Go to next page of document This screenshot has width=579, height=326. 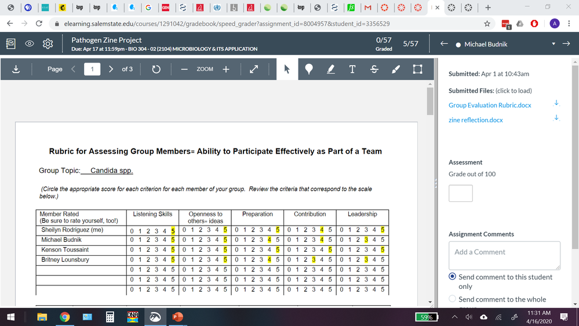pos(111,69)
